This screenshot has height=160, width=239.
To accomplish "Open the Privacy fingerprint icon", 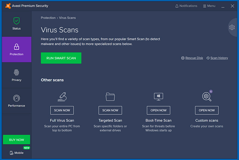I will (16, 73).
